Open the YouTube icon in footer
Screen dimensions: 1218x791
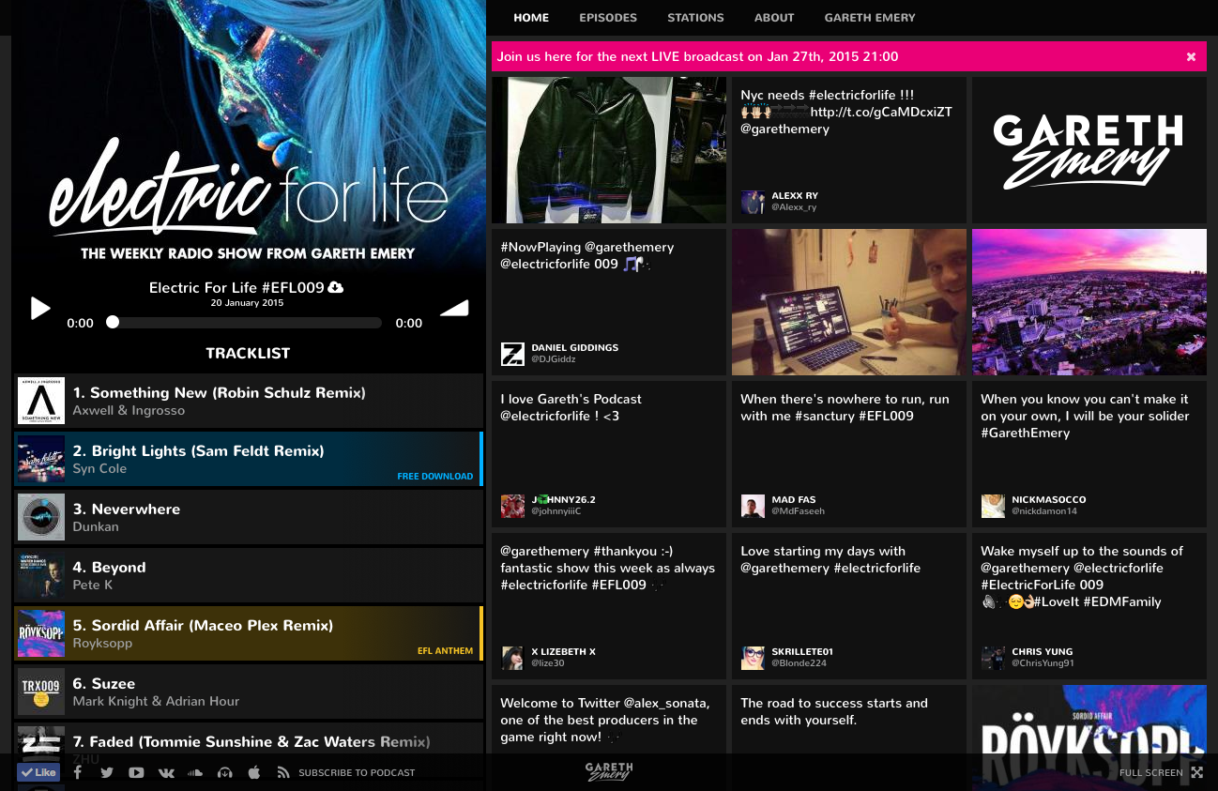136,772
